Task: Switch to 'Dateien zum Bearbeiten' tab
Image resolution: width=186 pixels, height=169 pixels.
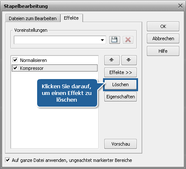Action: pos(33,18)
